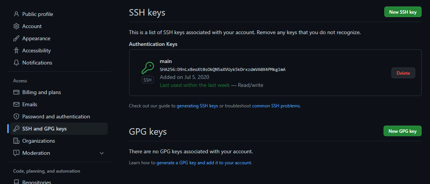Open the SSH and GPG keys menu item
The image size is (430, 184).
tap(59, 129)
